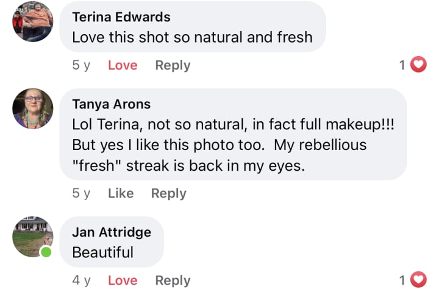Open Terina Edwards' profile picture
439x289 pixels.
click(33, 21)
